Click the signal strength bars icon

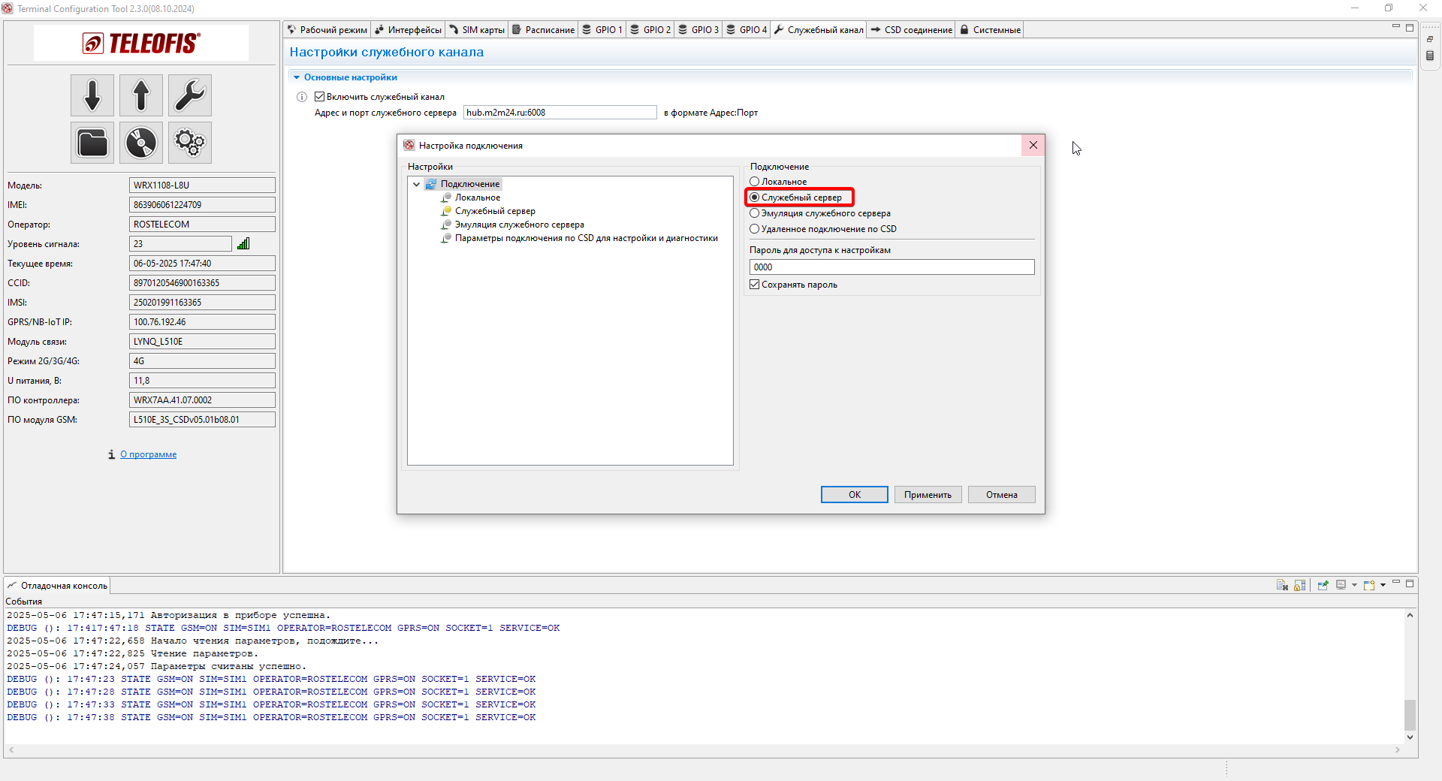[243, 243]
